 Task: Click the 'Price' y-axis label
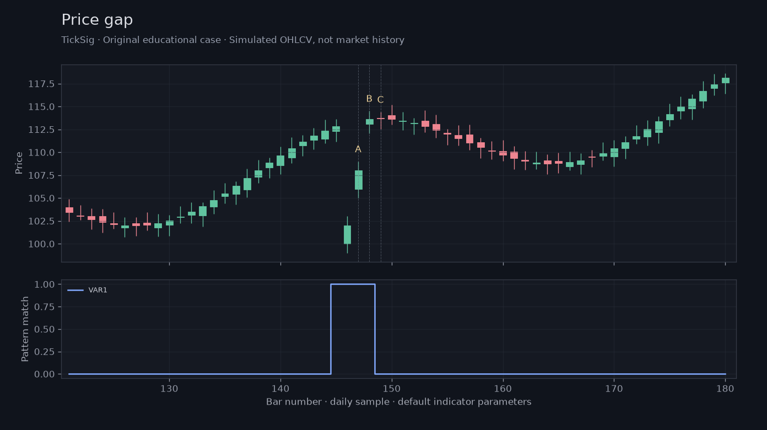coord(19,163)
